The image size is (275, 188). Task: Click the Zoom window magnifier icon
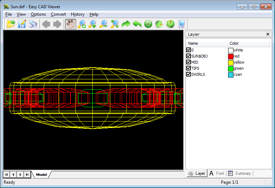[x=82, y=24]
